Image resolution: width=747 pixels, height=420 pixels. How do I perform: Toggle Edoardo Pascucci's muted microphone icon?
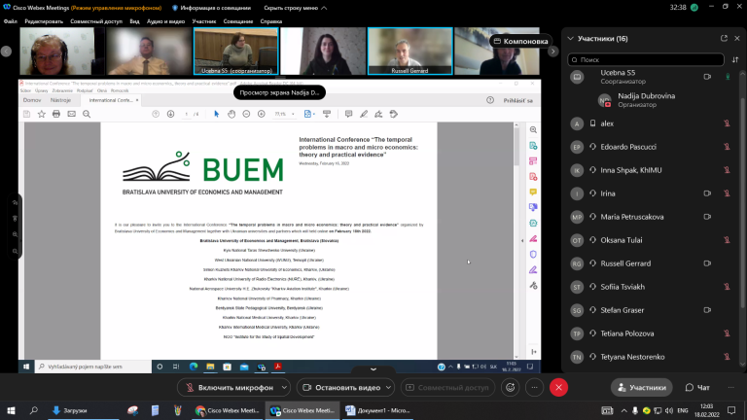click(727, 147)
